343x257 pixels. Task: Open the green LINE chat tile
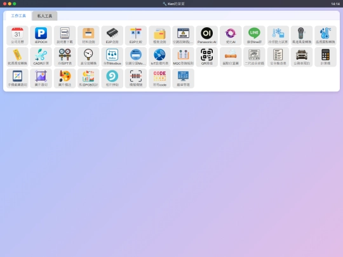click(x=255, y=36)
